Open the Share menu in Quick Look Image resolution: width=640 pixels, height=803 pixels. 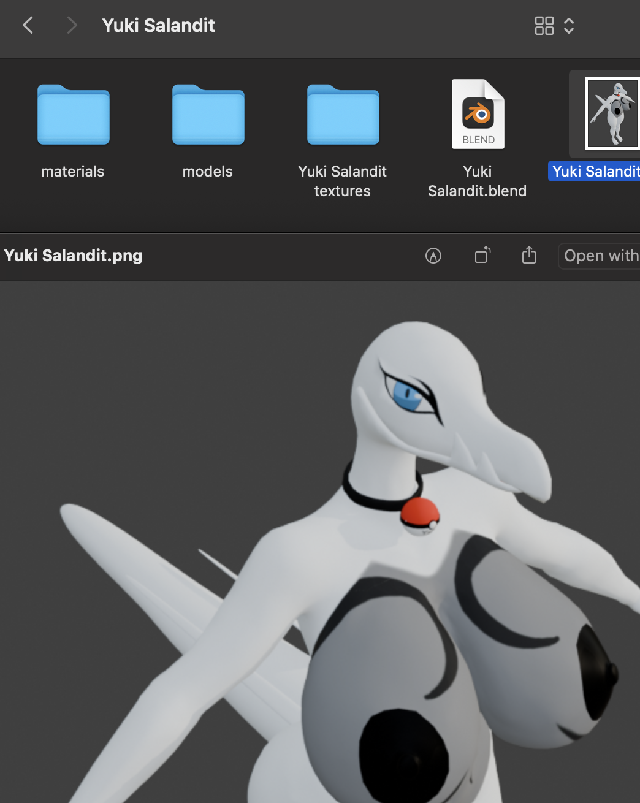click(529, 255)
